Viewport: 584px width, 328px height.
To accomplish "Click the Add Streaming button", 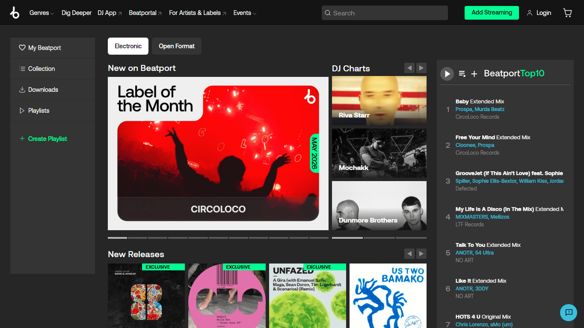I will tap(492, 13).
